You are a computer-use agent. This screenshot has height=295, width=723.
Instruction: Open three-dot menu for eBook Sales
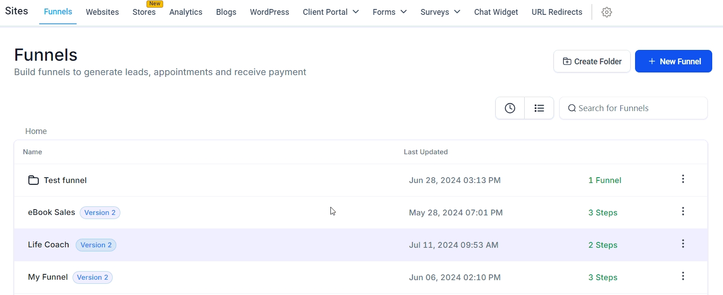[683, 211]
